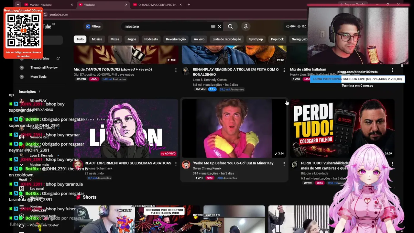
Task: Click the 664 watch-time counter at top
Action: point(291,27)
